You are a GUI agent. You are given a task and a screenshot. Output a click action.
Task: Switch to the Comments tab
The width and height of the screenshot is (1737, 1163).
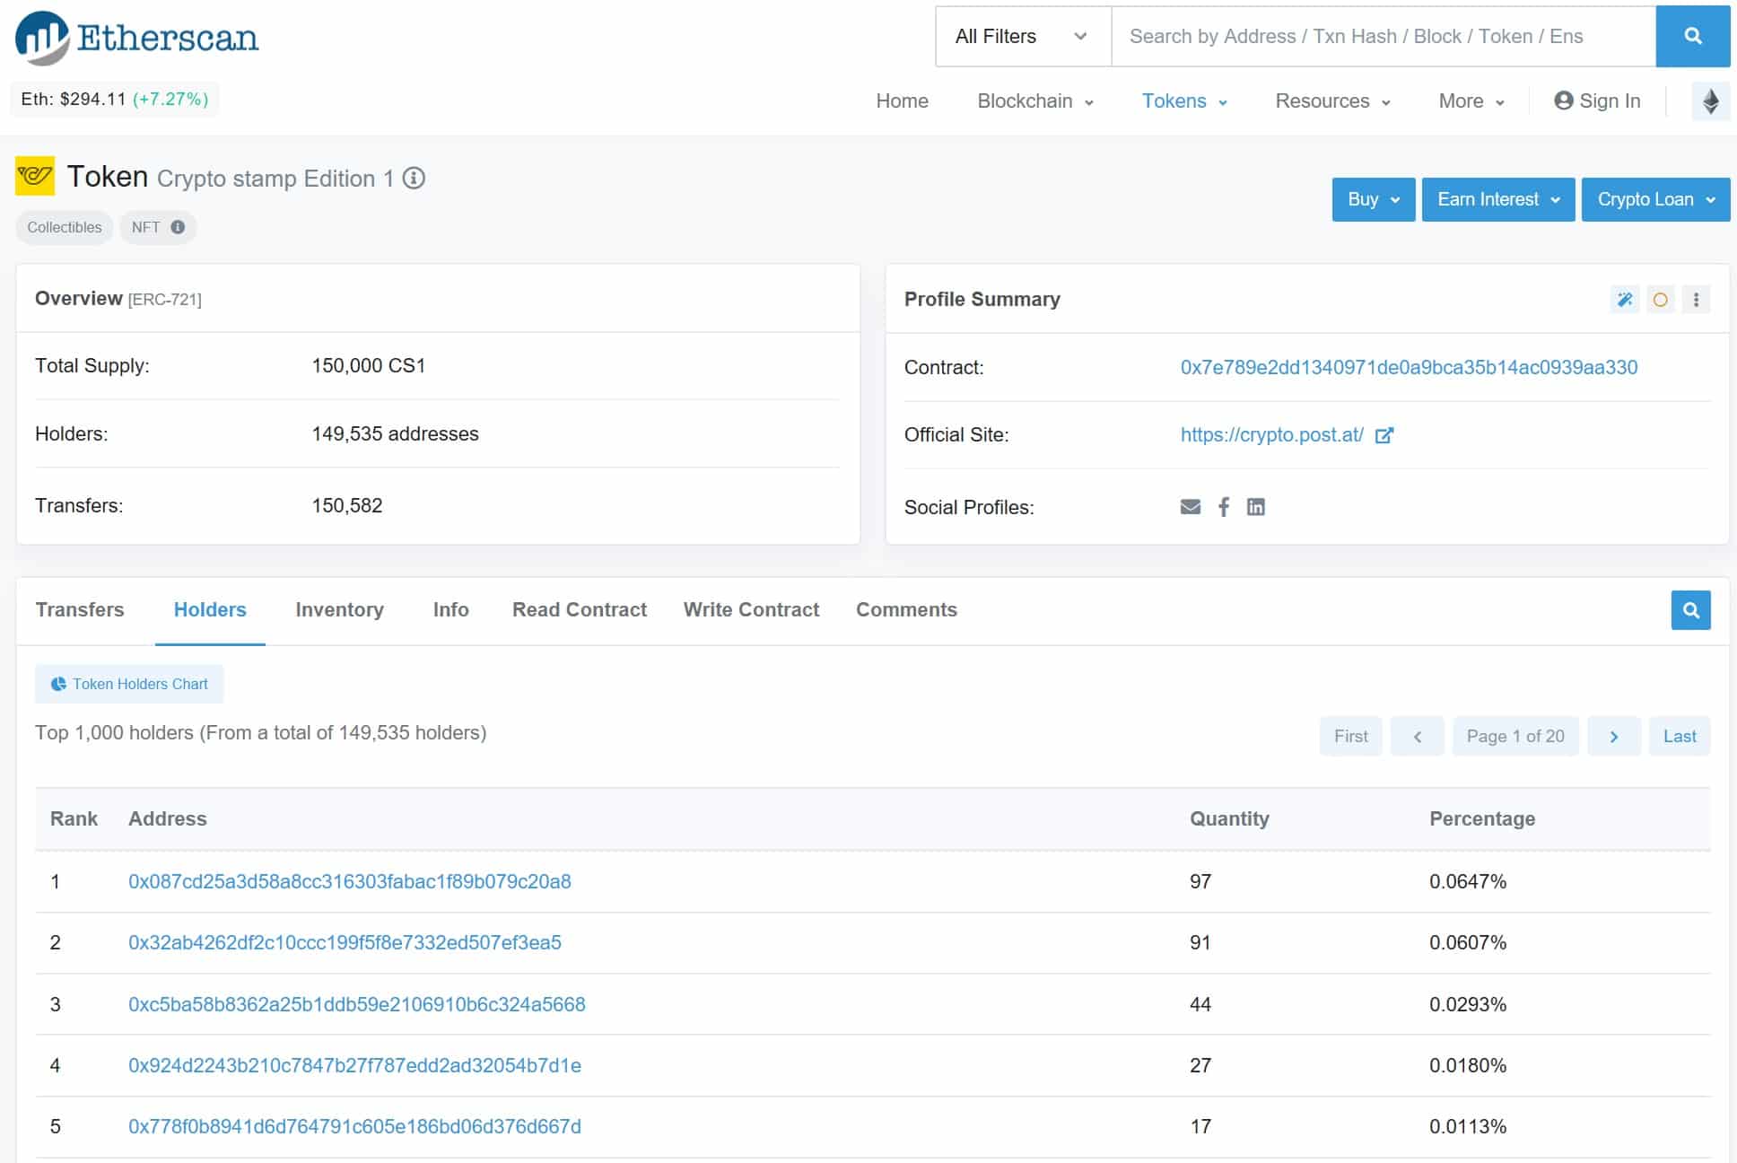(x=906, y=610)
